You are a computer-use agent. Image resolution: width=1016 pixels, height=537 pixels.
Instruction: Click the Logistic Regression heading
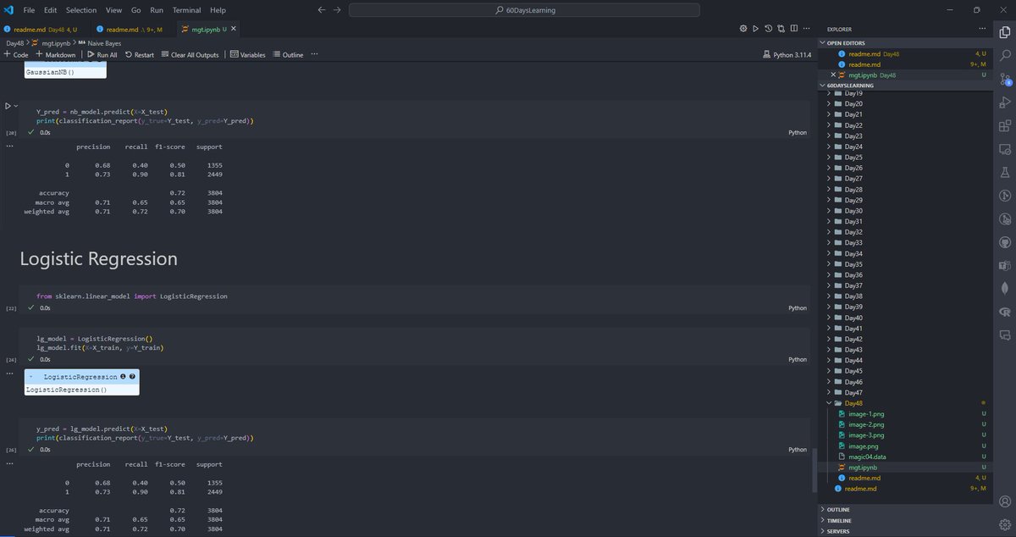pos(98,258)
